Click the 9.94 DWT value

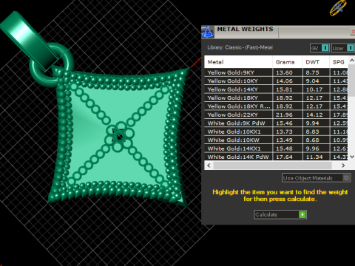[x=312, y=123]
